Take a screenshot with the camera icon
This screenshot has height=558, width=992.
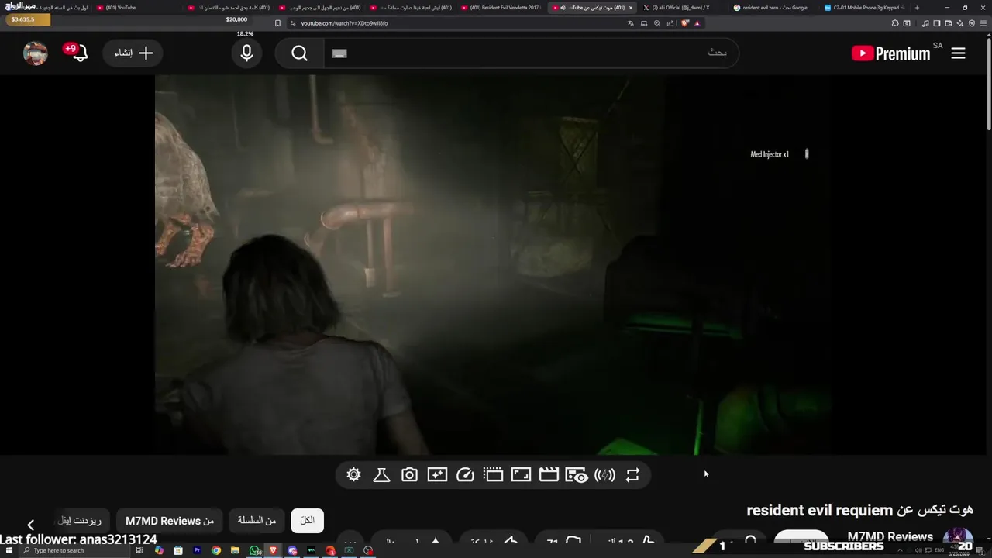[x=409, y=475]
